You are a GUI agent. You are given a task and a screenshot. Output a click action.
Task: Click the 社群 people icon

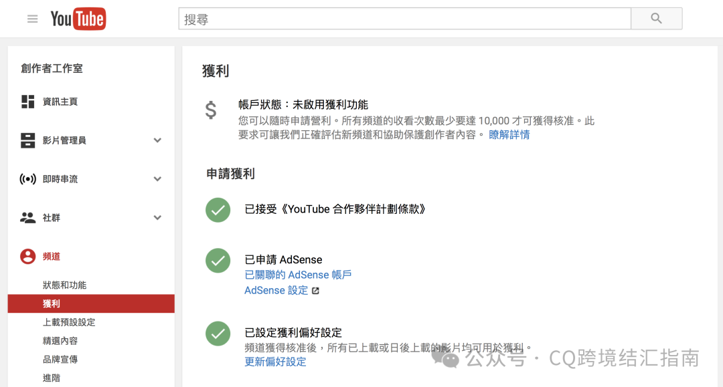pyautogui.click(x=27, y=218)
